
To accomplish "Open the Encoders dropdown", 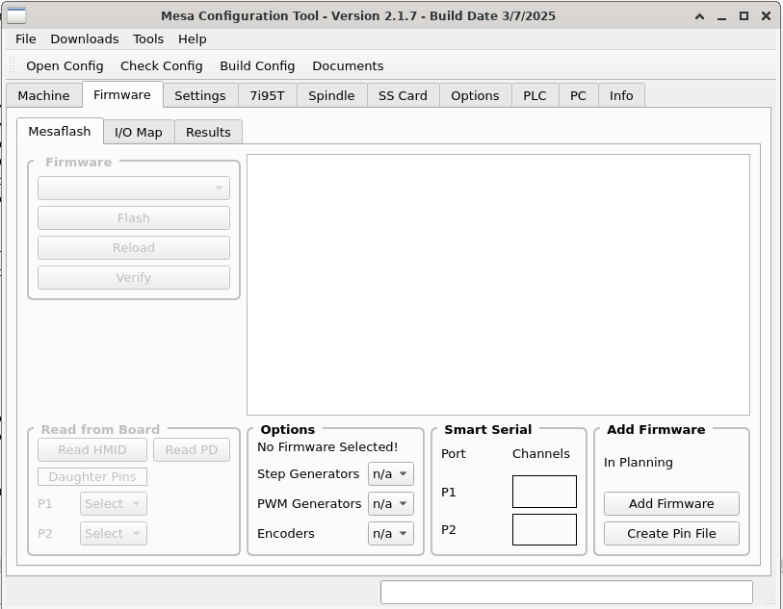I will pyautogui.click(x=391, y=534).
